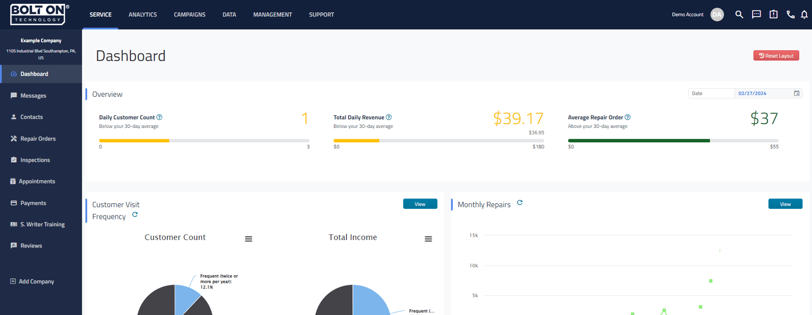Click help icon beside Total Daily Revenue

[x=389, y=117]
